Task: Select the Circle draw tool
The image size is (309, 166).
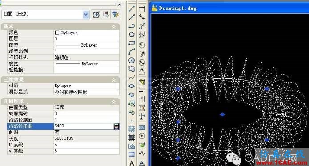Action: (132, 60)
